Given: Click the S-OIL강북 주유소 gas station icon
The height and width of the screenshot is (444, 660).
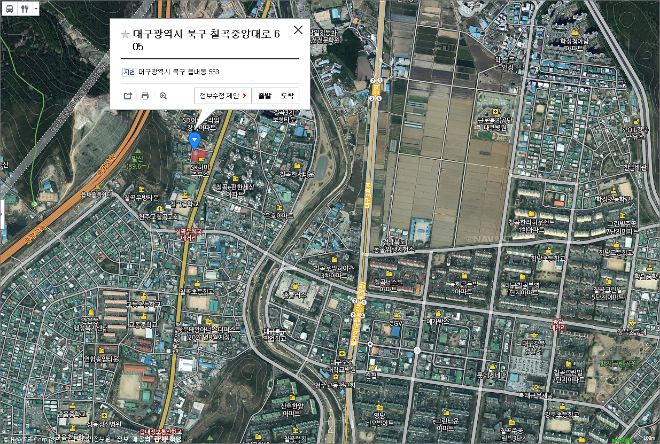Looking at the screenshot, I should (x=636, y=121).
